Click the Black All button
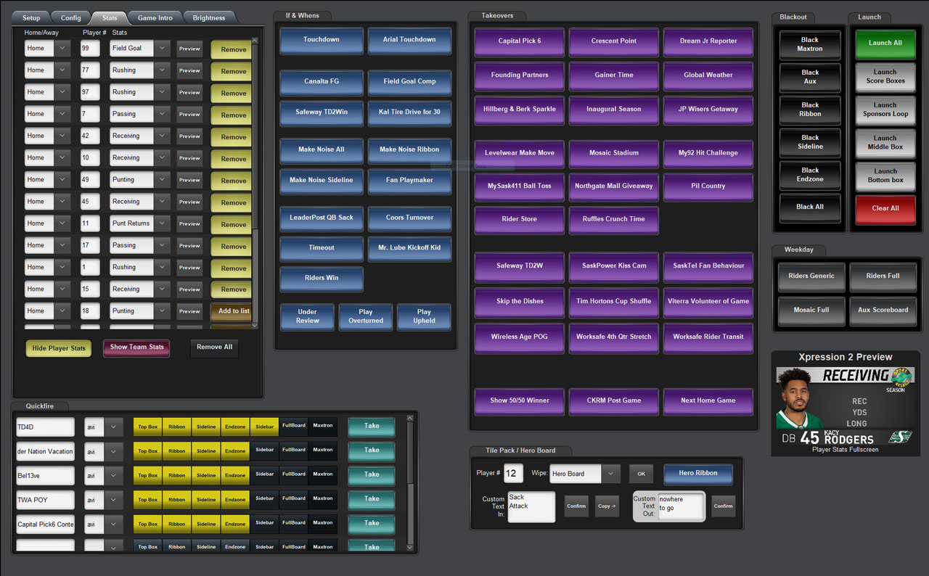Viewport: 929px width, 576px height. pos(810,207)
